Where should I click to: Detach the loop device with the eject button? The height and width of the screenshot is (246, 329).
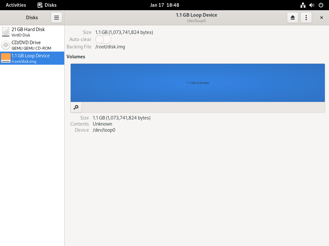pos(292,18)
